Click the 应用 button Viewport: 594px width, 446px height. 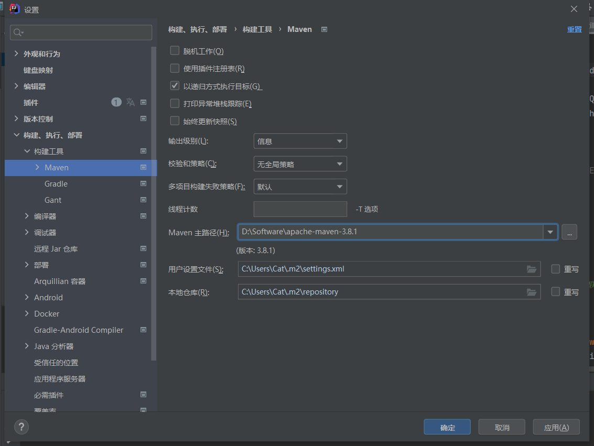(556, 427)
